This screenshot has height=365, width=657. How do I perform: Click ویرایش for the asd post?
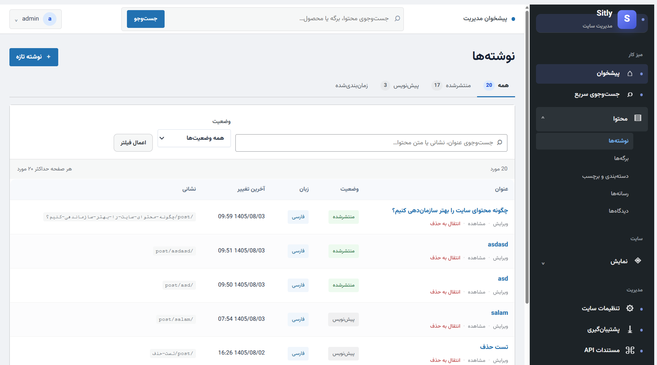pyautogui.click(x=500, y=292)
